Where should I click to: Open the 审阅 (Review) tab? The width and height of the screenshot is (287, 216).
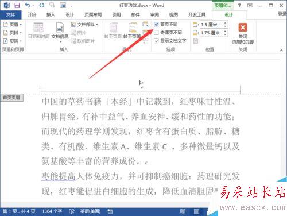[x=154, y=14]
